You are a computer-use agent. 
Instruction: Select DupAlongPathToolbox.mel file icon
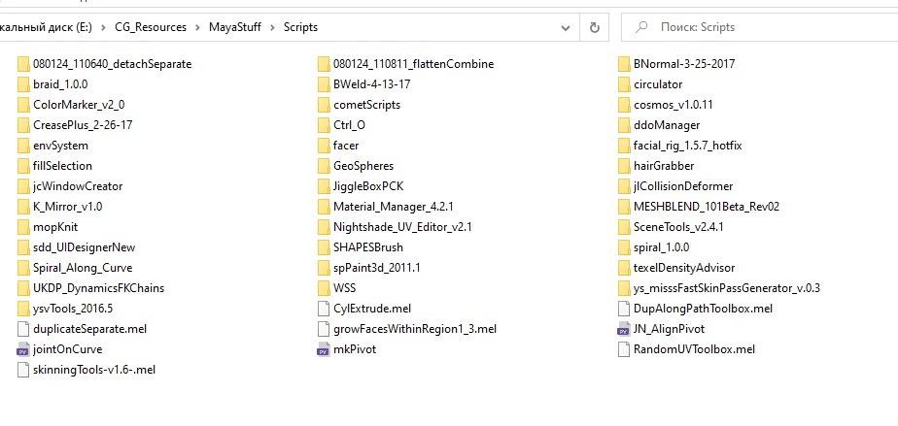point(624,309)
